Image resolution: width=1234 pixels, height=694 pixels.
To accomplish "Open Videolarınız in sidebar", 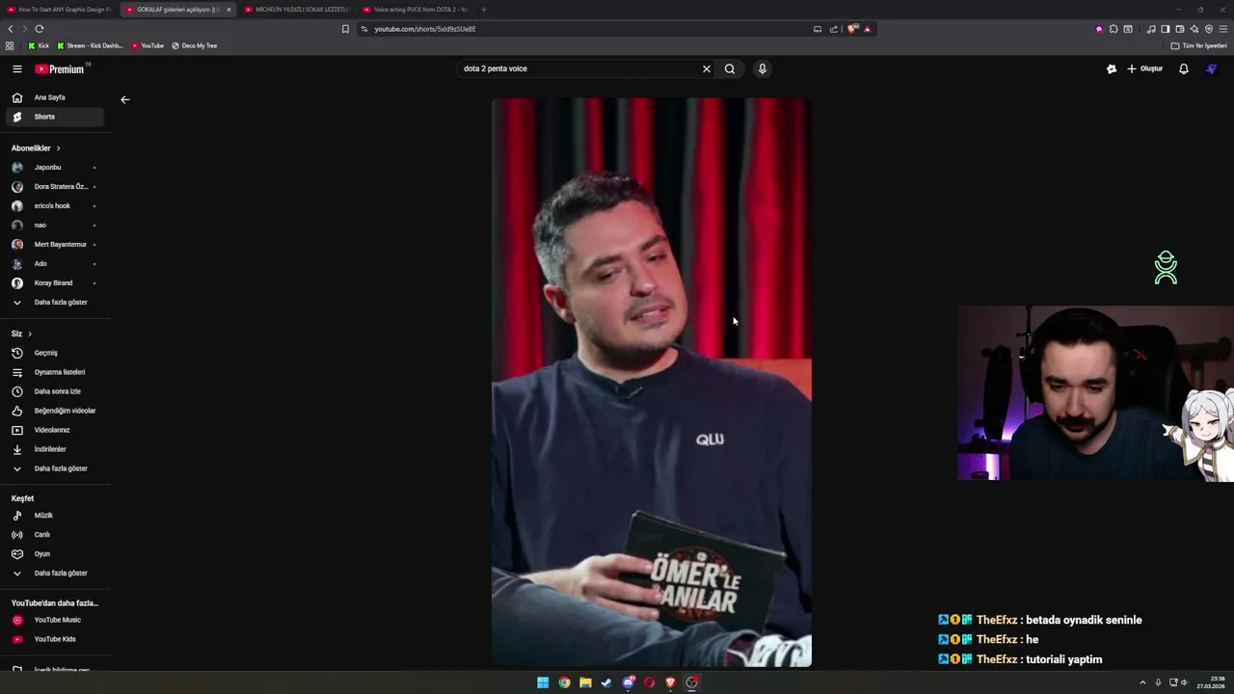I will (x=55, y=430).
